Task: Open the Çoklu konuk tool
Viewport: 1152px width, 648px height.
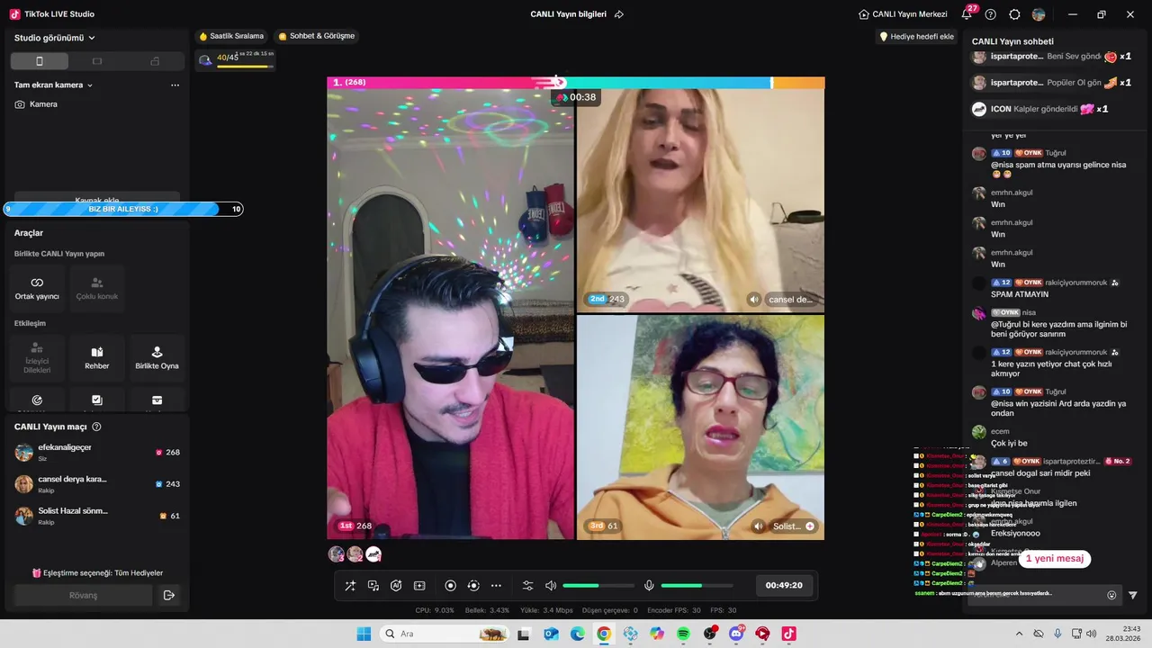Action: [97, 288]
